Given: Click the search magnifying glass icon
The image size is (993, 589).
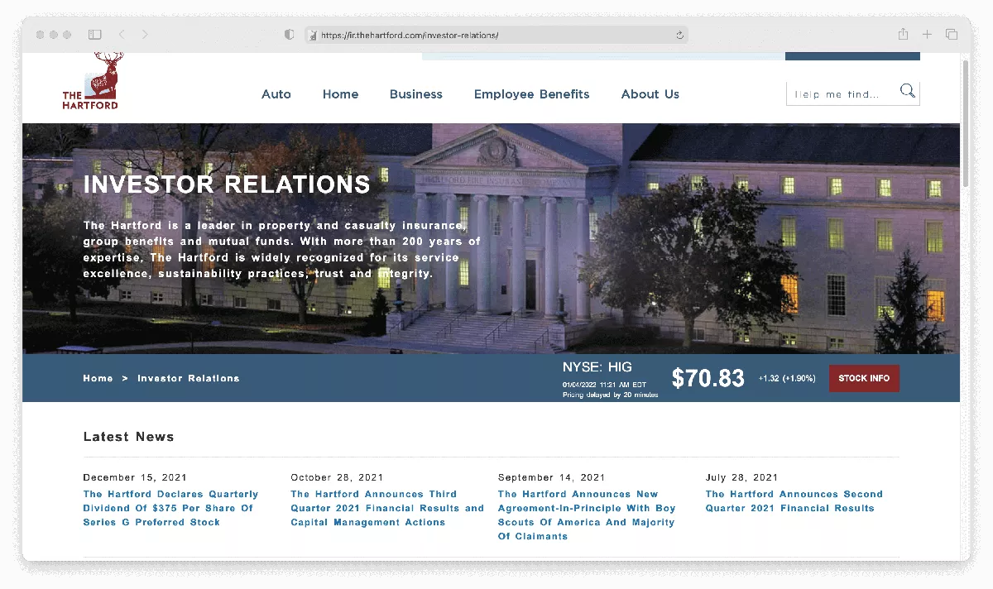Looking at the screenshot, I should (x=907, y=92).
